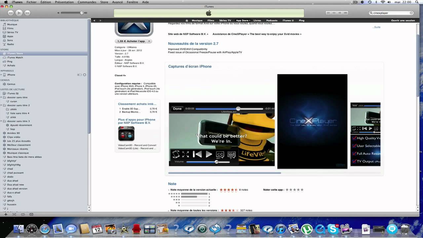
Task: Select Films in the library sidebar
Action: [10, 28]
